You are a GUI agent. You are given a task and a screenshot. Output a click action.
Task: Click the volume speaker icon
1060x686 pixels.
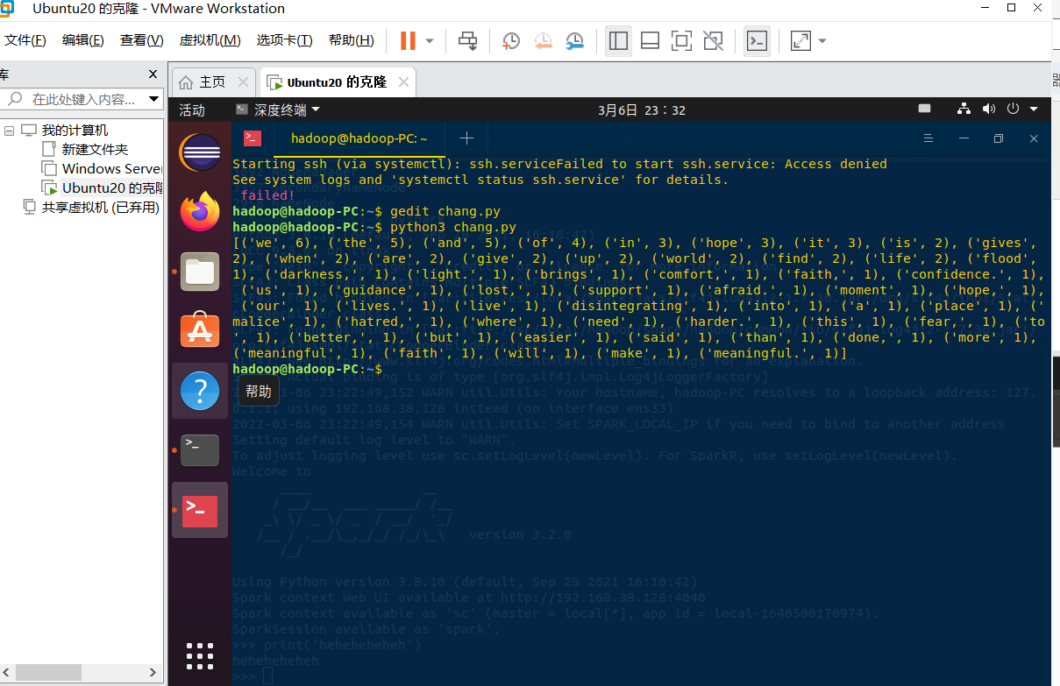tap(989, 110)
